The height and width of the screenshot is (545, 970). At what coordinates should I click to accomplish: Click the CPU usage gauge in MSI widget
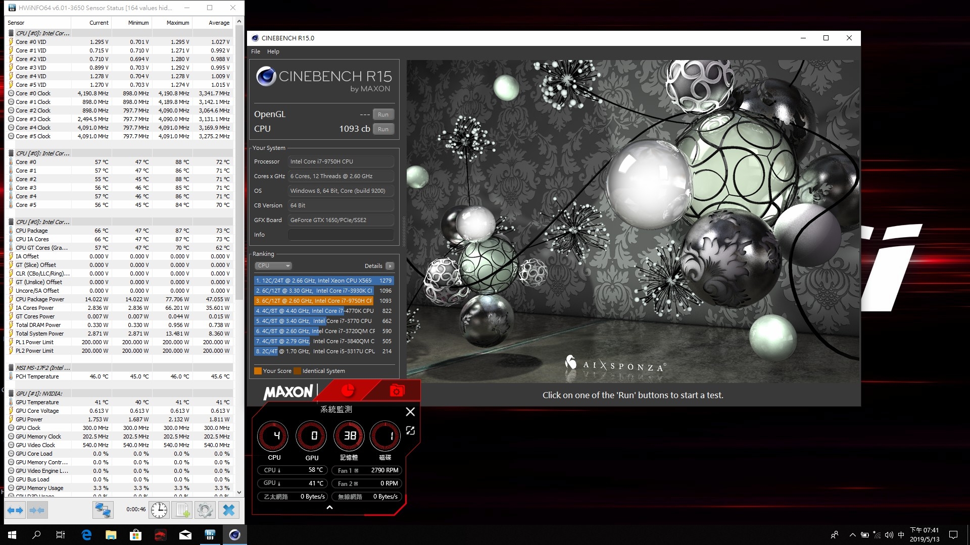(x=274, y=436)
